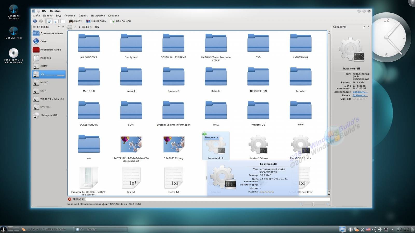Open Домашняя папка in the places panel

(x=49, y=33)
